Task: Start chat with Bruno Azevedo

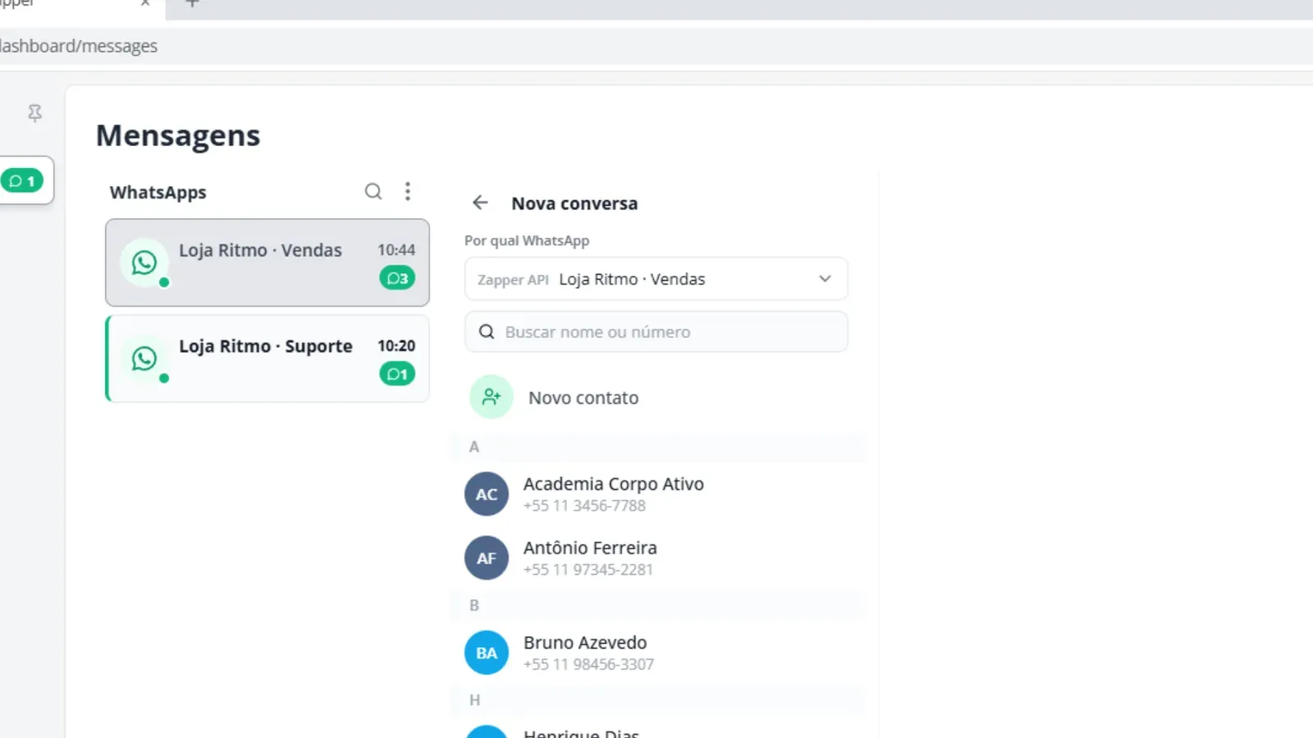Action: [x=656, y=653]
